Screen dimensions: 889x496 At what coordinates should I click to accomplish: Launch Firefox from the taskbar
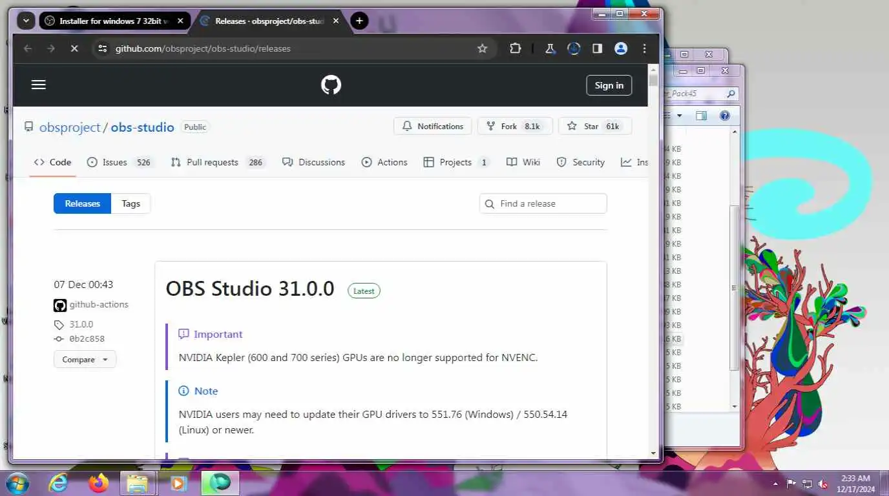(x=98, y=483)
